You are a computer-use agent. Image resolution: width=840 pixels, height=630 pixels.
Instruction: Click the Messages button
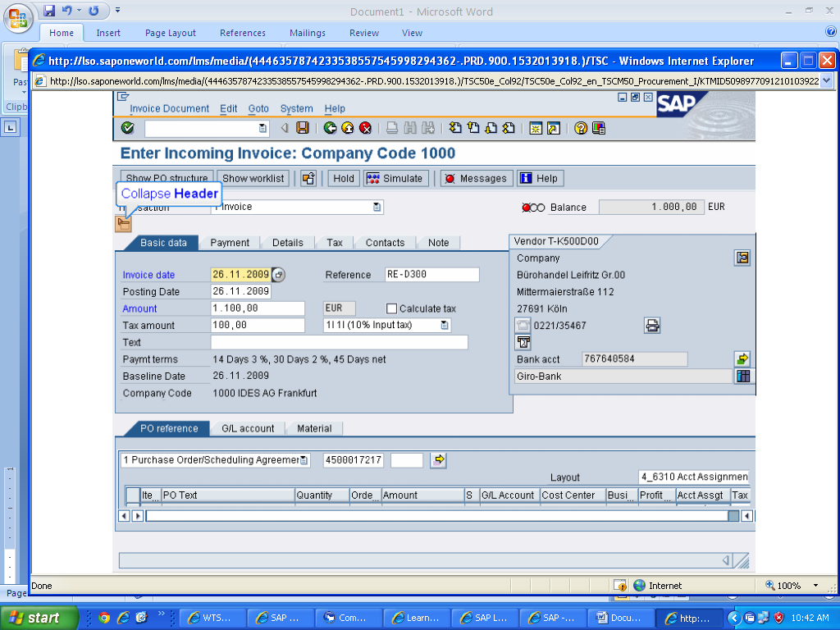(x=477, y=178)
